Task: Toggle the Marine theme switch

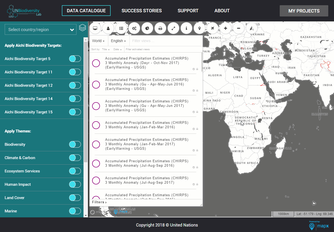Action: pos(75,211)
